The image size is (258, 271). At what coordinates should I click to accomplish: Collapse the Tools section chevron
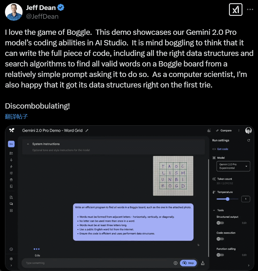214,210
